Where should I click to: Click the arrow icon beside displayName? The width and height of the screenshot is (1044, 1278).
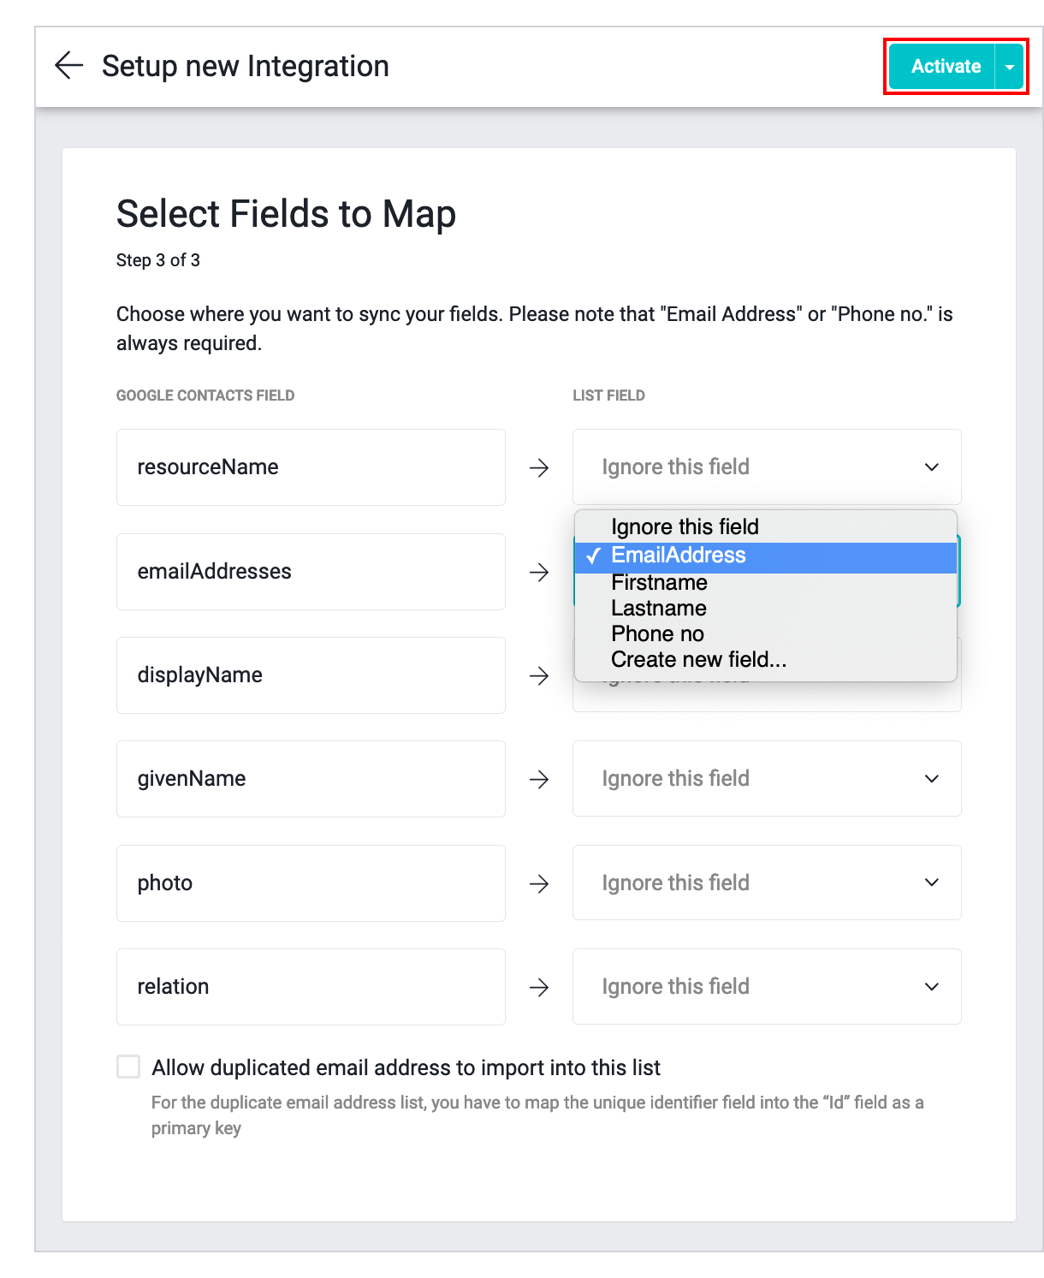[539, 675]
